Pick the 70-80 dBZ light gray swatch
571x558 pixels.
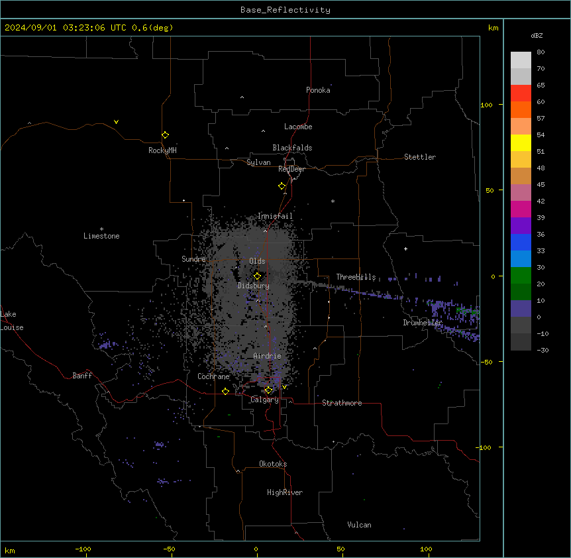(x=521, y=60)
